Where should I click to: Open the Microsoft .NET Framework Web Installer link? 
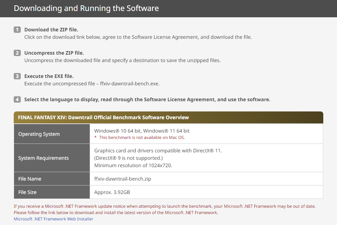(53, 219)
